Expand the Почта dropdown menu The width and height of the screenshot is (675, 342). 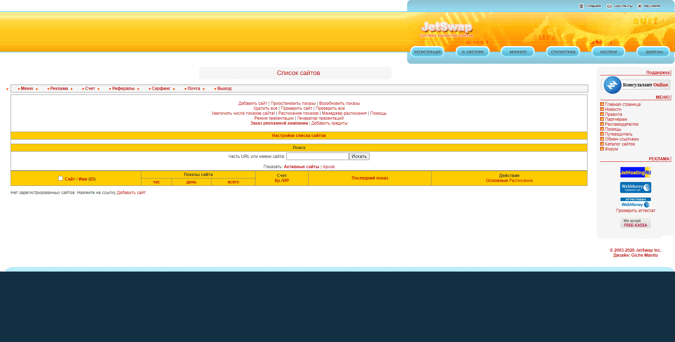[194, 89]
